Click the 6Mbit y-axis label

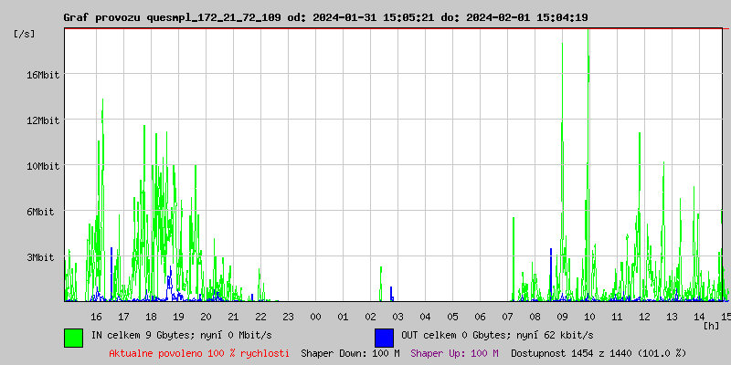tap(43, 212)
